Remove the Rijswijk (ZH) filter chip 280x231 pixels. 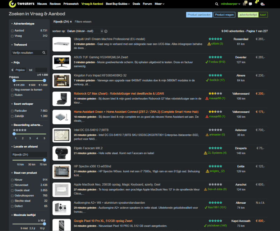pyautogui.click(x=71, y=22)
